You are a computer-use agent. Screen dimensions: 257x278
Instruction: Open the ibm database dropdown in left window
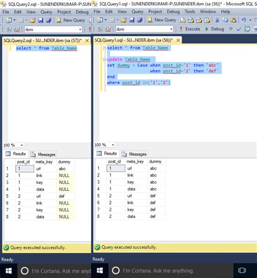pos(80,30)
